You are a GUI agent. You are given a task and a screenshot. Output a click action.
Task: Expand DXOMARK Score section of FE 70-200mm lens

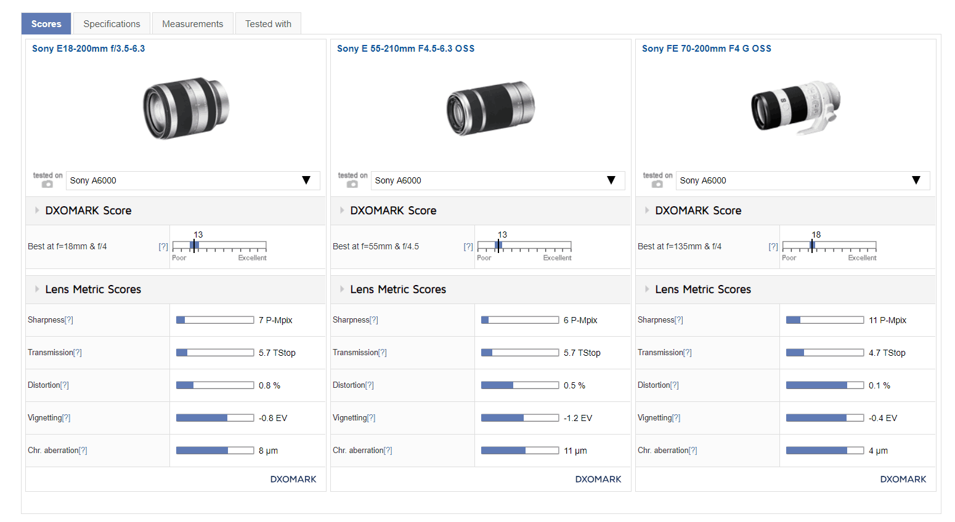click(x=786, y=211)
